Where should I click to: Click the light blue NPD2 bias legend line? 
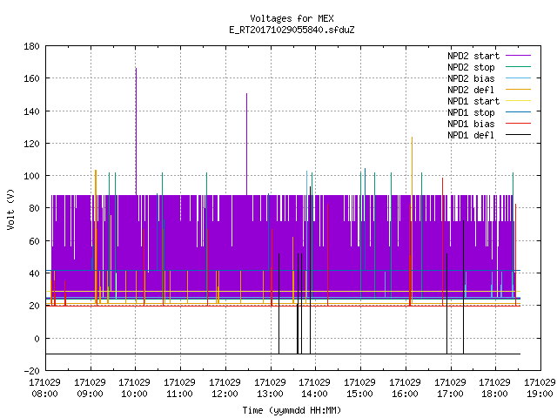point(518,78)
